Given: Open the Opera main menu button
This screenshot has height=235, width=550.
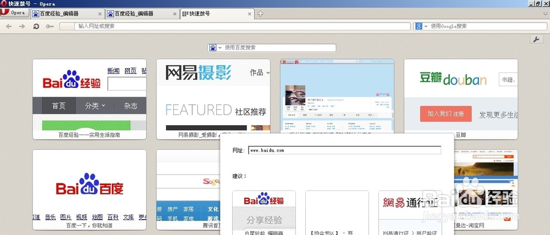Looking at the screenshot, I should 14,13.
